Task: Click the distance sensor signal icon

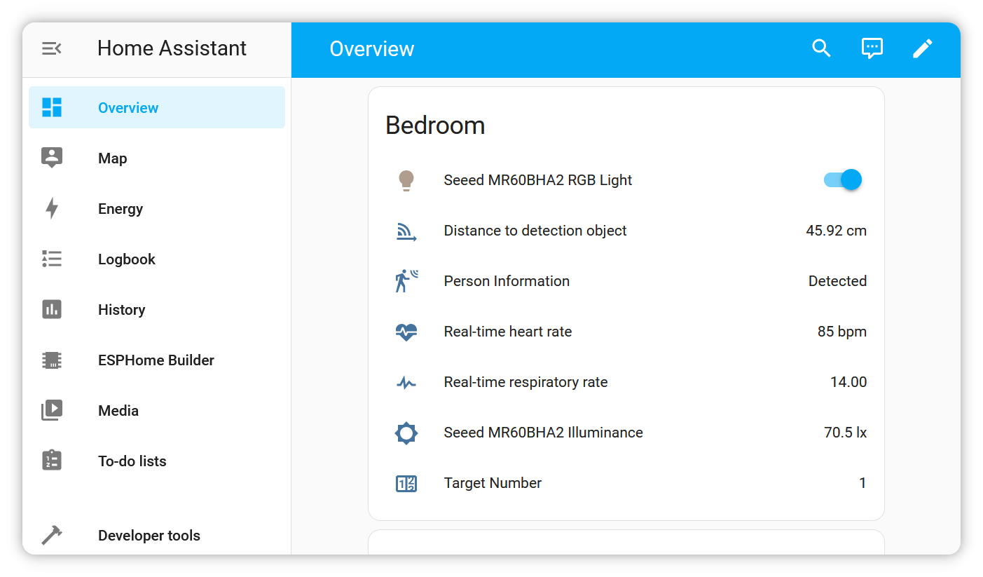Action: (406, 231)
